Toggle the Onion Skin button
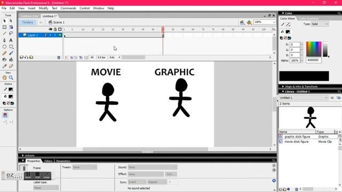This screenshot has width=342, height=192. tap(72, 58)
